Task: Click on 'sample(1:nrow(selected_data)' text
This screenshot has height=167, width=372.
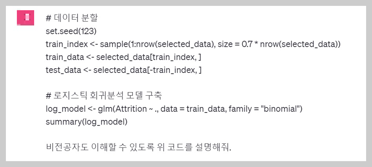Action: (x=156, y=44)
